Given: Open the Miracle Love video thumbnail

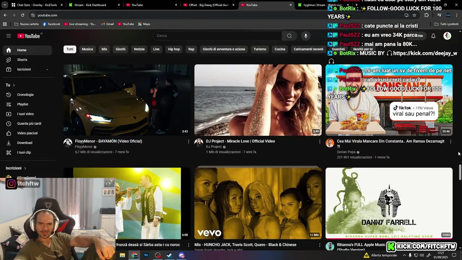Looking at the screenshot, I should (x=258, y=100).
